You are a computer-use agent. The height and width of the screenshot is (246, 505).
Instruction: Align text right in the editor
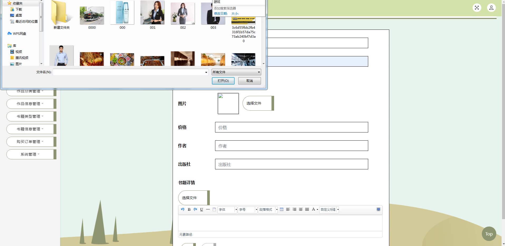pyautogui.click(x=294, y=209)
